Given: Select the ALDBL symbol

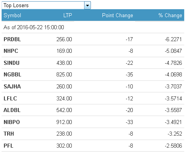Looking at the screenshot, I should (x=12, y=110).
